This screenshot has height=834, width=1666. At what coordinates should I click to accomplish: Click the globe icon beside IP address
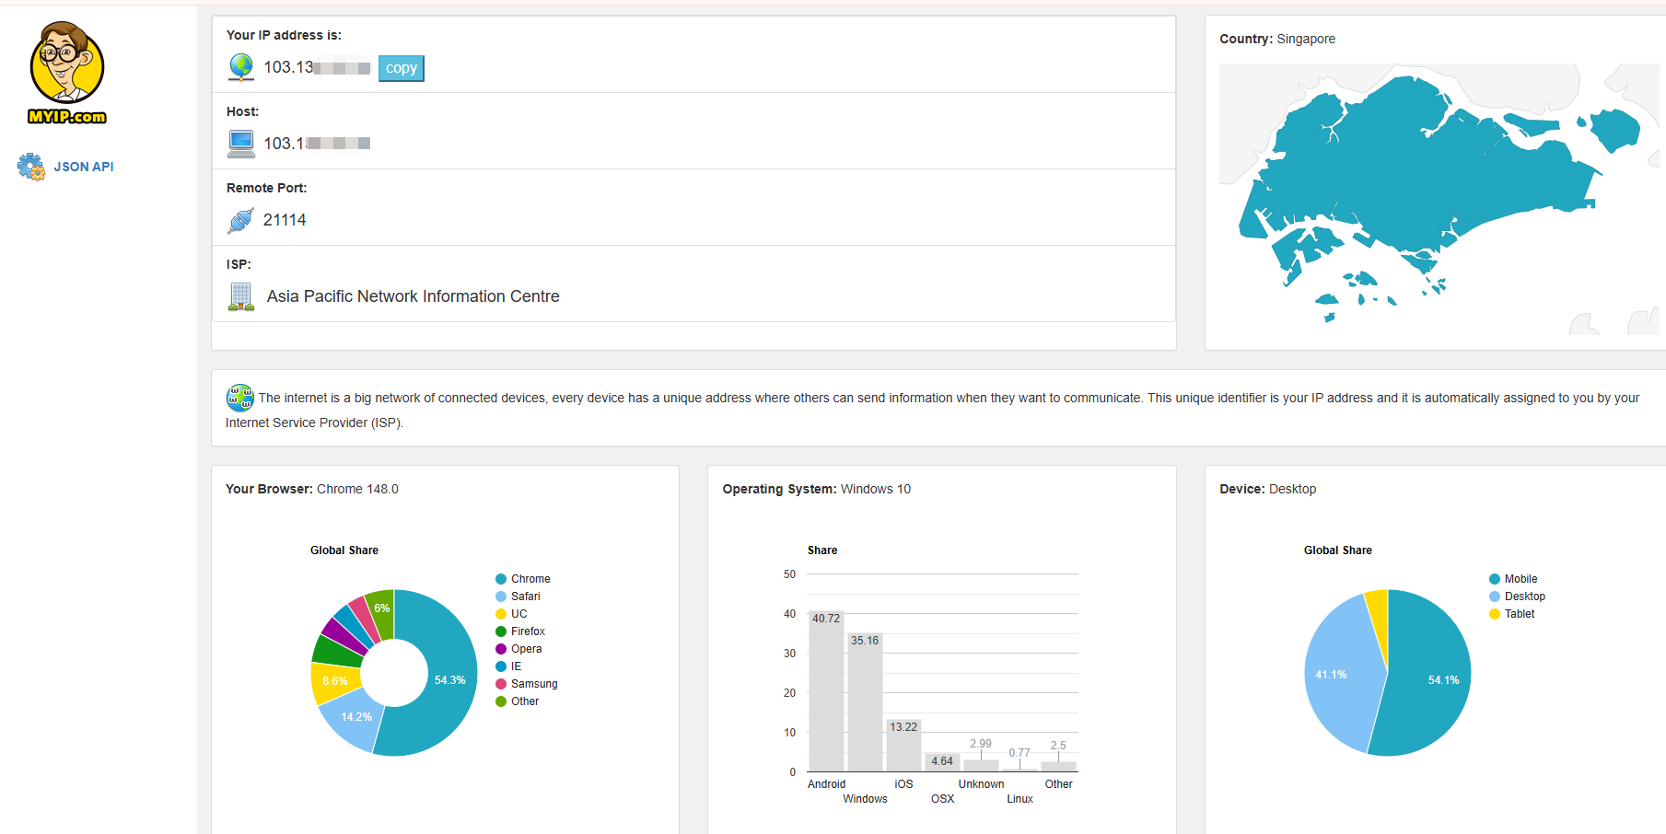pos(241,67)
